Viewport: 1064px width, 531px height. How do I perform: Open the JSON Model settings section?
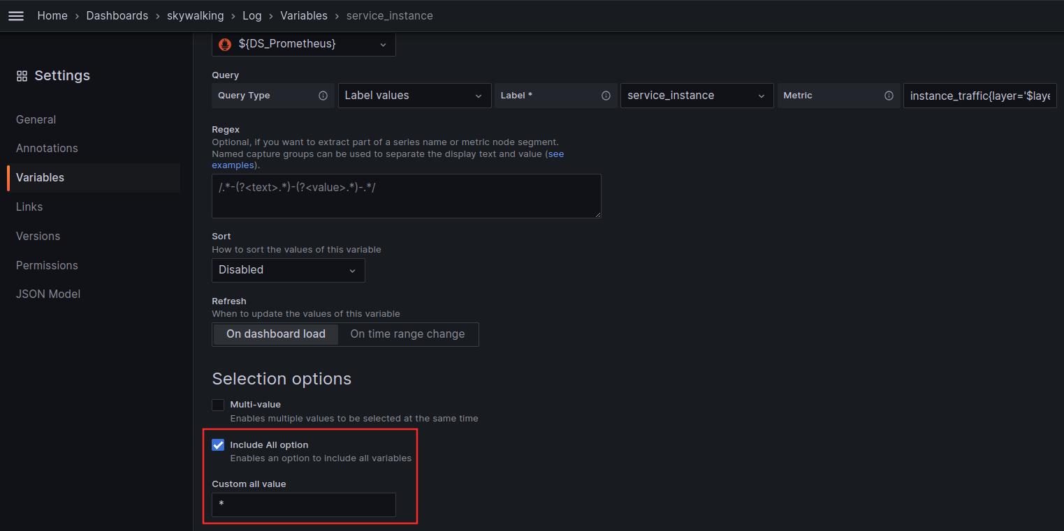pos(48,294)
